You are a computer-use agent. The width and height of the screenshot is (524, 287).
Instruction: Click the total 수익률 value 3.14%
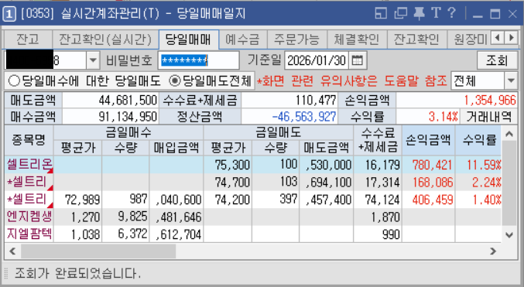(444, 117)
